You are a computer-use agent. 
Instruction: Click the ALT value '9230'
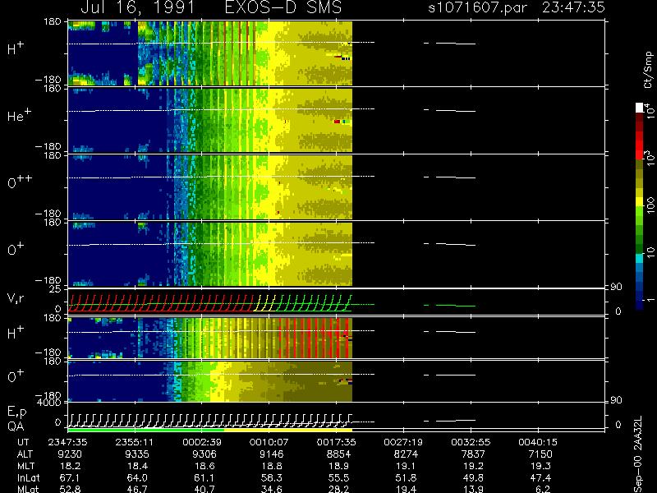coord(70,454)
